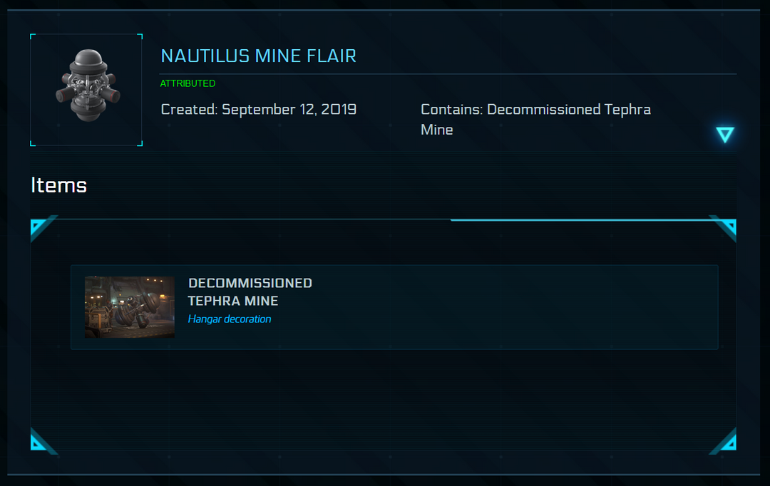This screenshot has width=770, height=486.
Task: Click the Hangar decoration category text
Action: tap(229, 319)
